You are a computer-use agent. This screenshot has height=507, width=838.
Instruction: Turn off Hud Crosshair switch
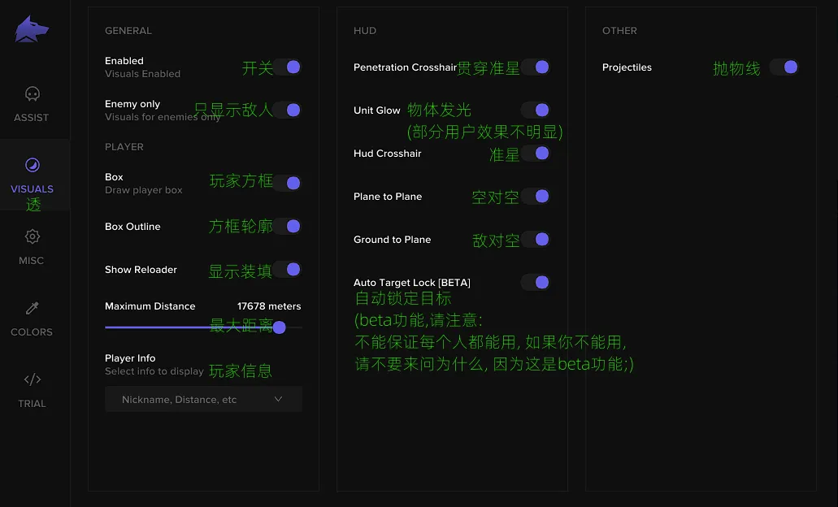[536, 154]
